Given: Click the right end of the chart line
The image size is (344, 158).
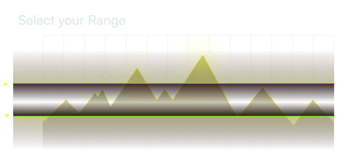Looking at the screenshot, I should (x=333, y=122).
